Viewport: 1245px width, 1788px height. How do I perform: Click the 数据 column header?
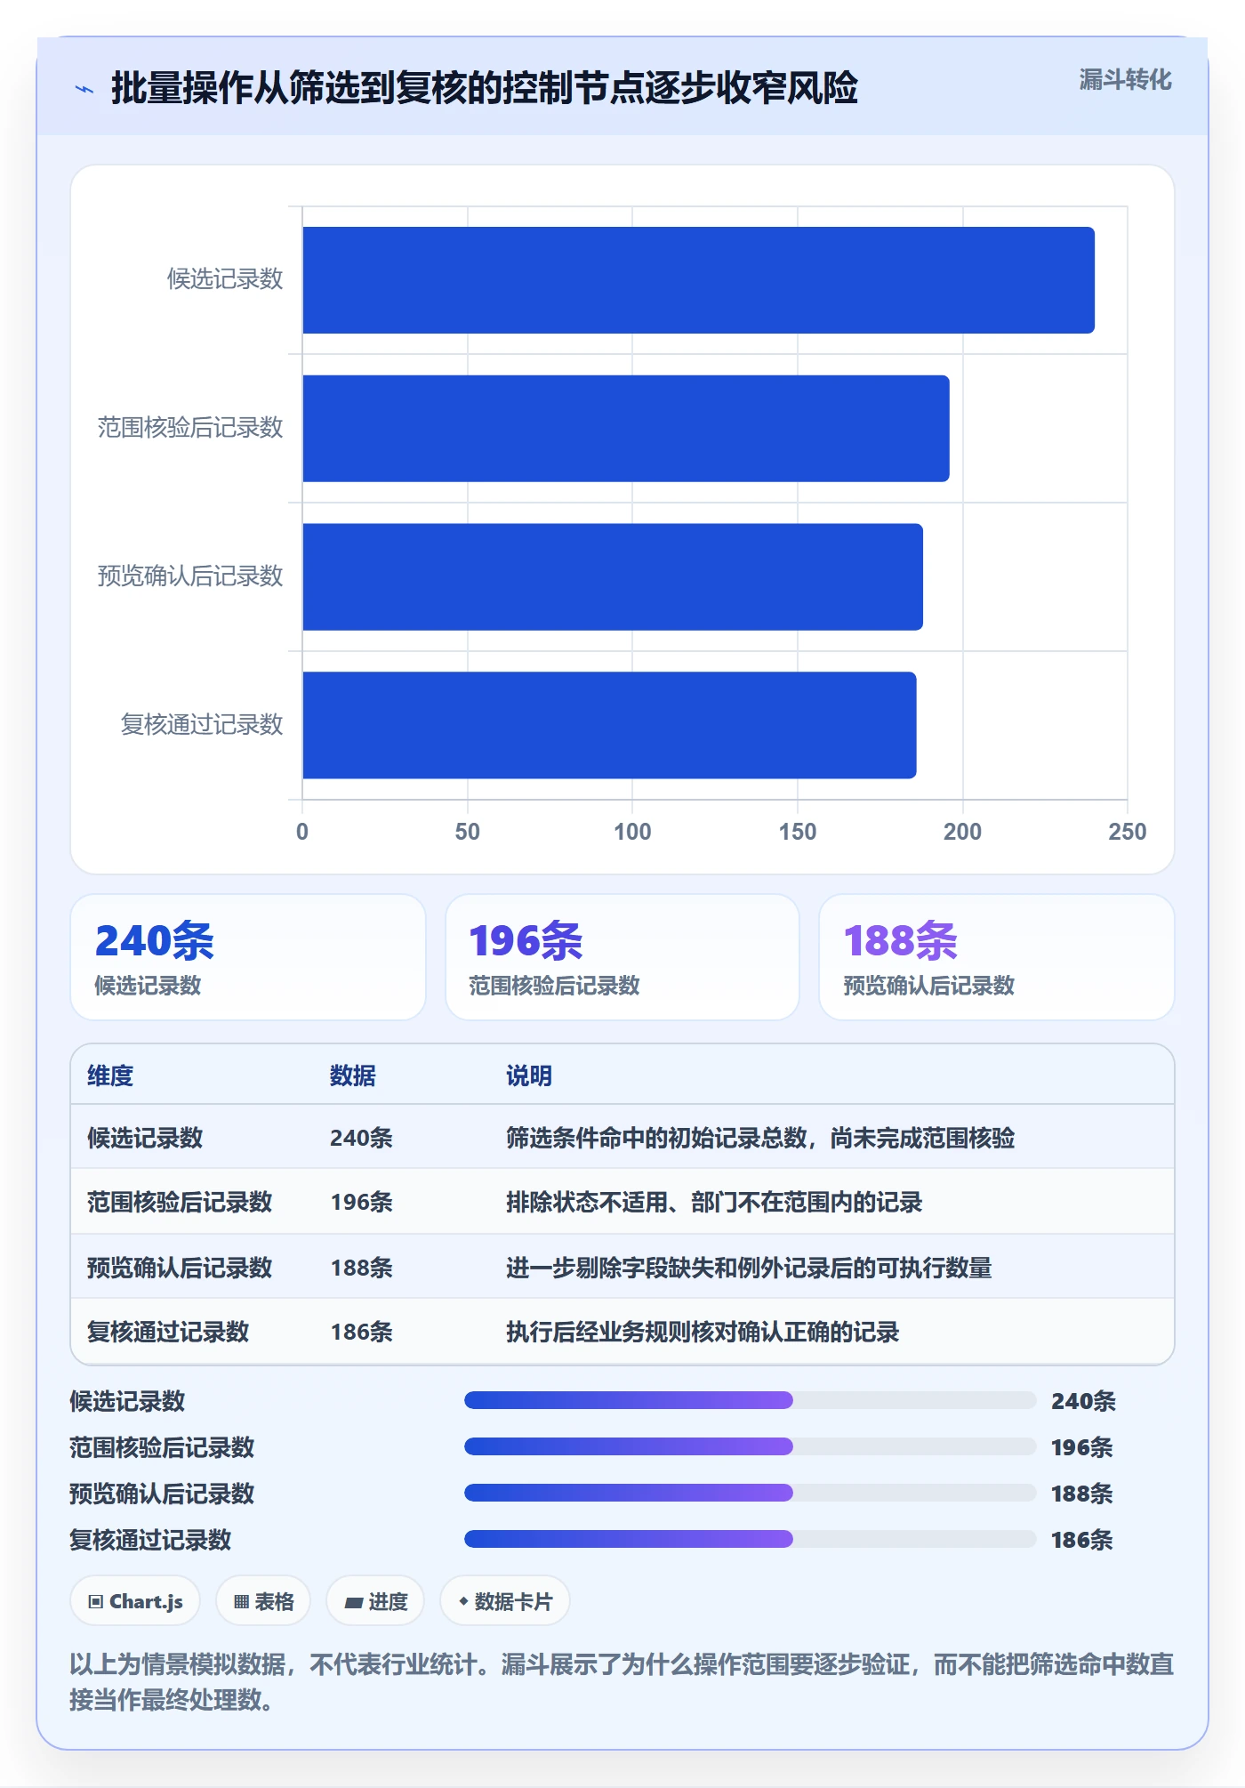click(353, 1075)
